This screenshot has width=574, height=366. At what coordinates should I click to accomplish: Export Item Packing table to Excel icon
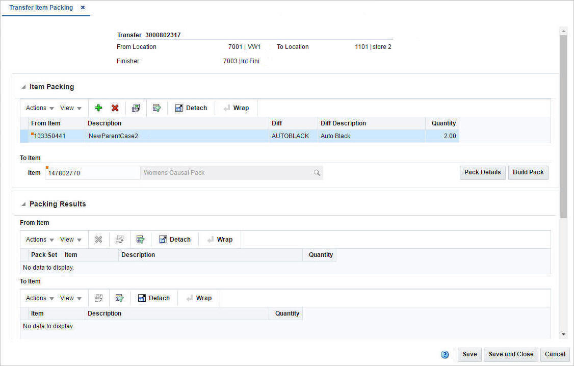(x=136, y=108)
